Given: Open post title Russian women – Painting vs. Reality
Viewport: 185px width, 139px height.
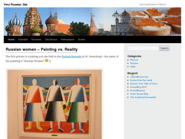Looking at the screenshot, I should (x=42, y=49).
